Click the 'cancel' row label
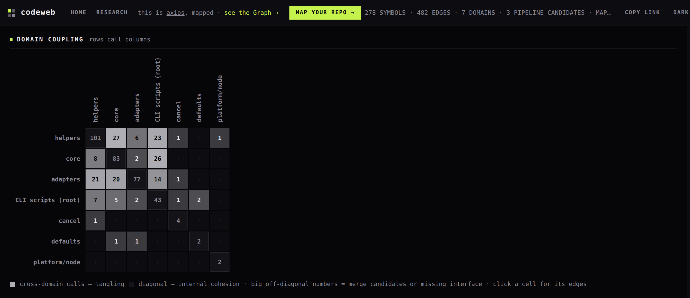Image resolution: width=690 pixels, height=298 pixels. [x=69, y=221]
